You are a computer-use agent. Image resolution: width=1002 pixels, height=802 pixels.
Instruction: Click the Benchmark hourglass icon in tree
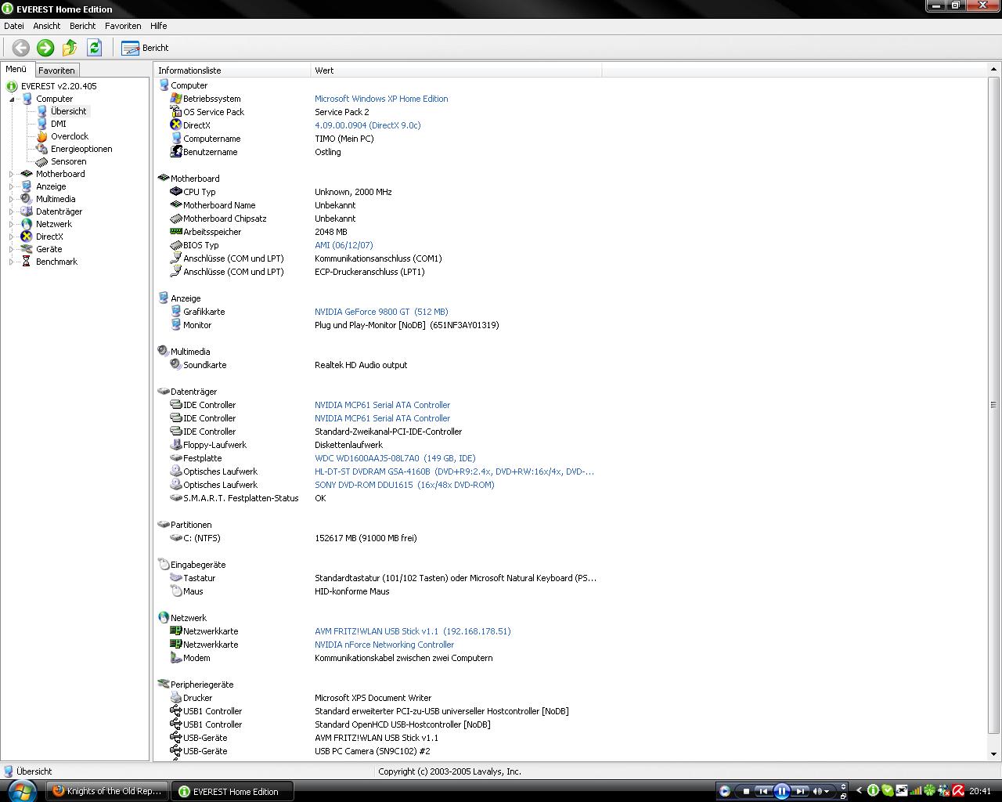point(27,262)
